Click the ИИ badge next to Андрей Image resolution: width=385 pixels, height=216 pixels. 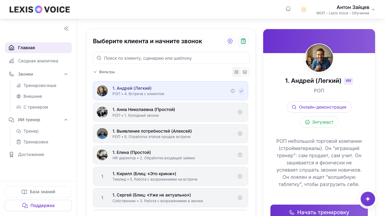tap(348, 81)
